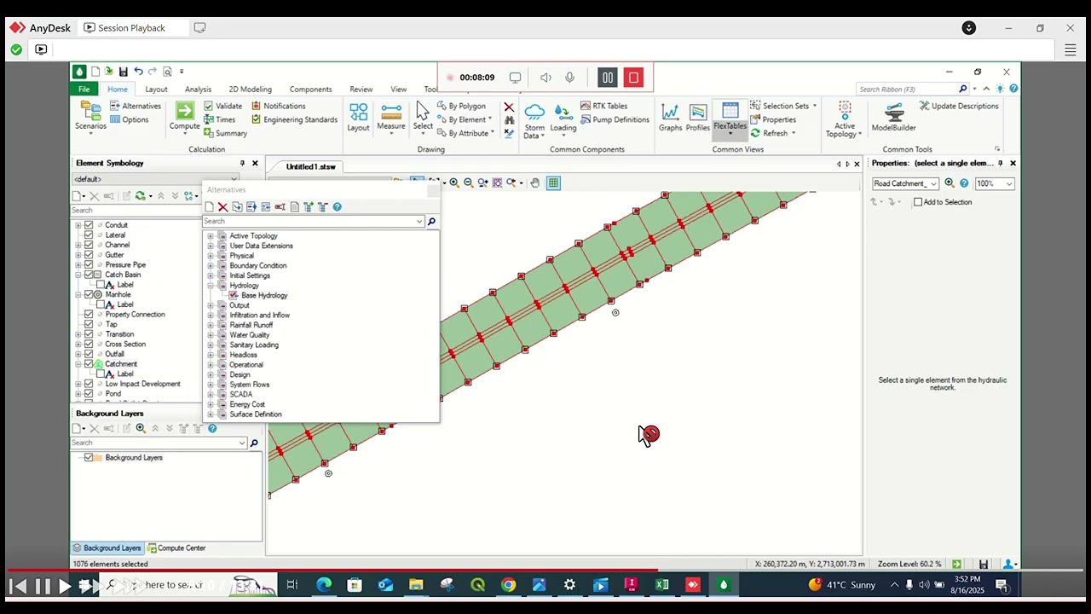Open the Scenarios manager icon
The height and width of the screenshot is (614, 1091).
pos(90,115)
